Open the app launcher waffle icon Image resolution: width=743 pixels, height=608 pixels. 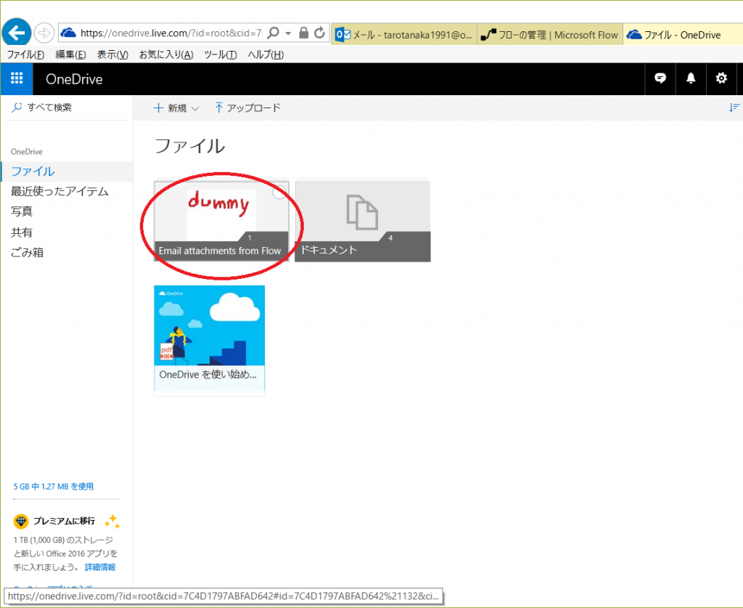coord(17,78)
